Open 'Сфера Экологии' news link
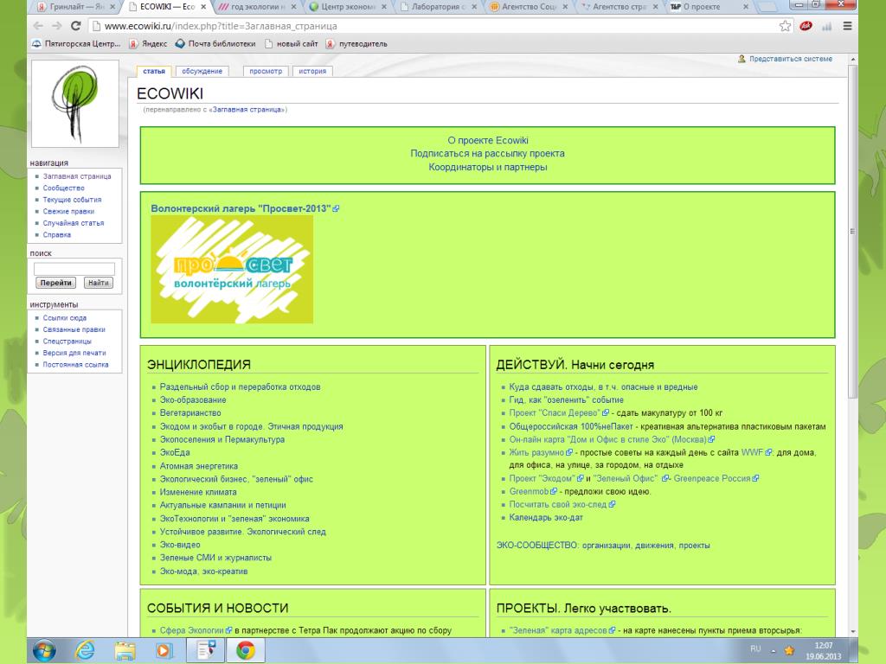The image size is (886, 664). 196,630
